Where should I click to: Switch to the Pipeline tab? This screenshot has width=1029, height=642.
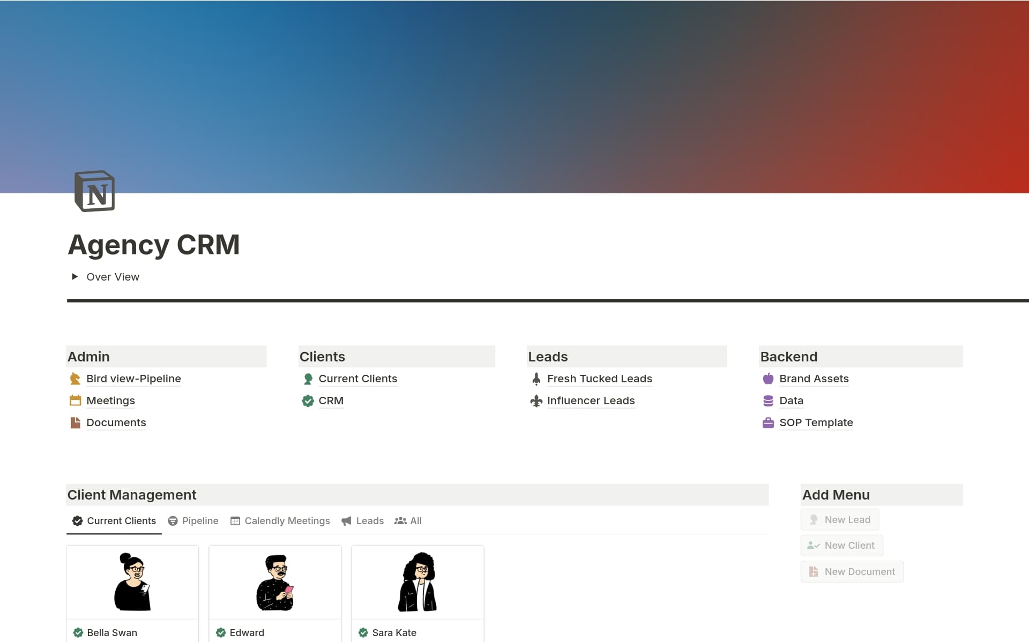pyautogui.click(x=193, y=520)
